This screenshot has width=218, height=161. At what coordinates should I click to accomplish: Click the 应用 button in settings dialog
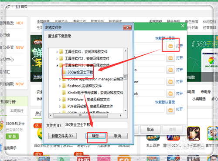[173, 129]
